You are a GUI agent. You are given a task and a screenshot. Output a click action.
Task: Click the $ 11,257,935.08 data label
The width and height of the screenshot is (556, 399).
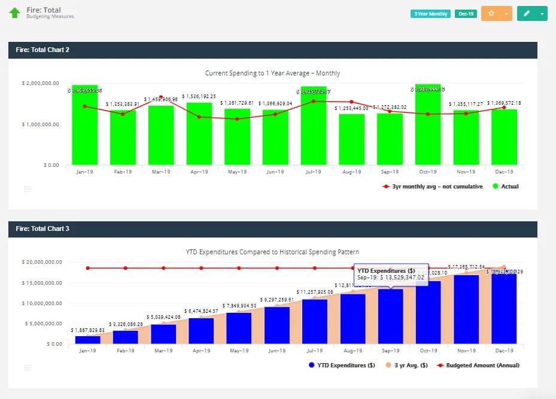[x=315, y=292]
